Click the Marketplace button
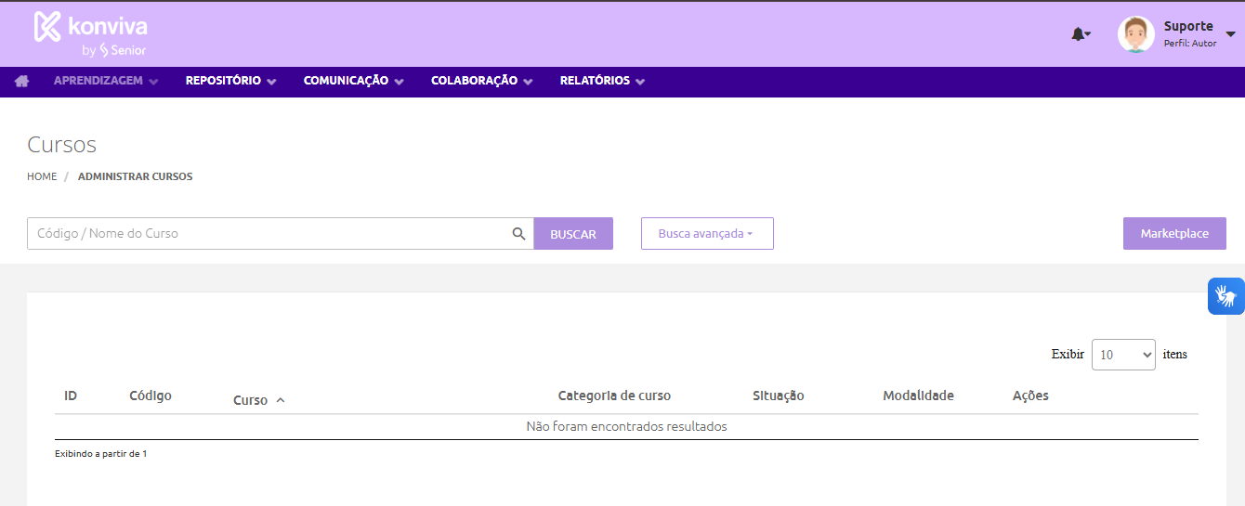Viewport: 1245px width, 506px height. [1174, 234]
